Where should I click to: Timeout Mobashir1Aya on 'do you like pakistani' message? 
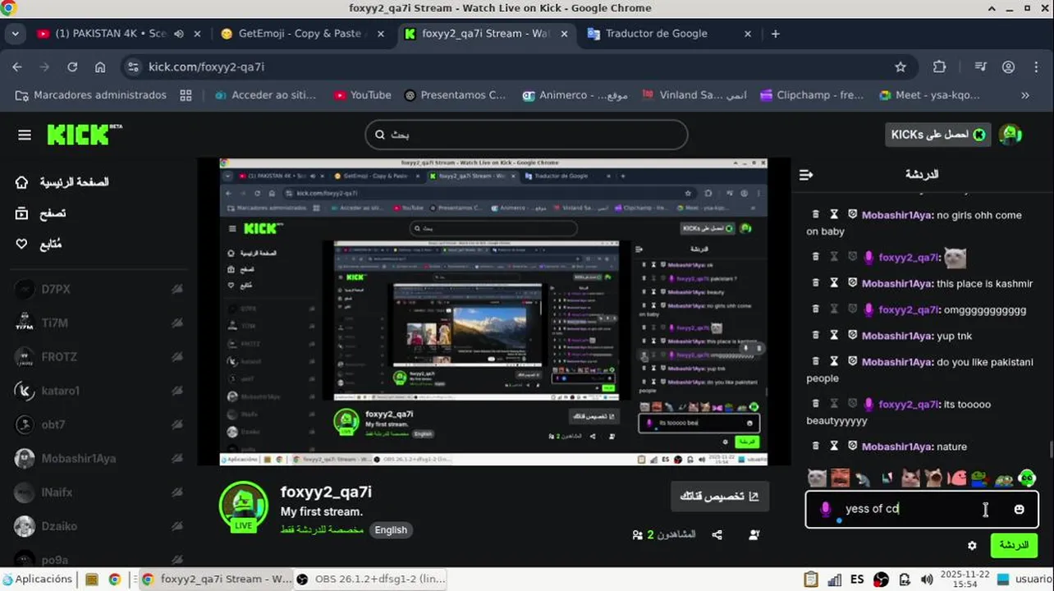click(x=834, y=362)
